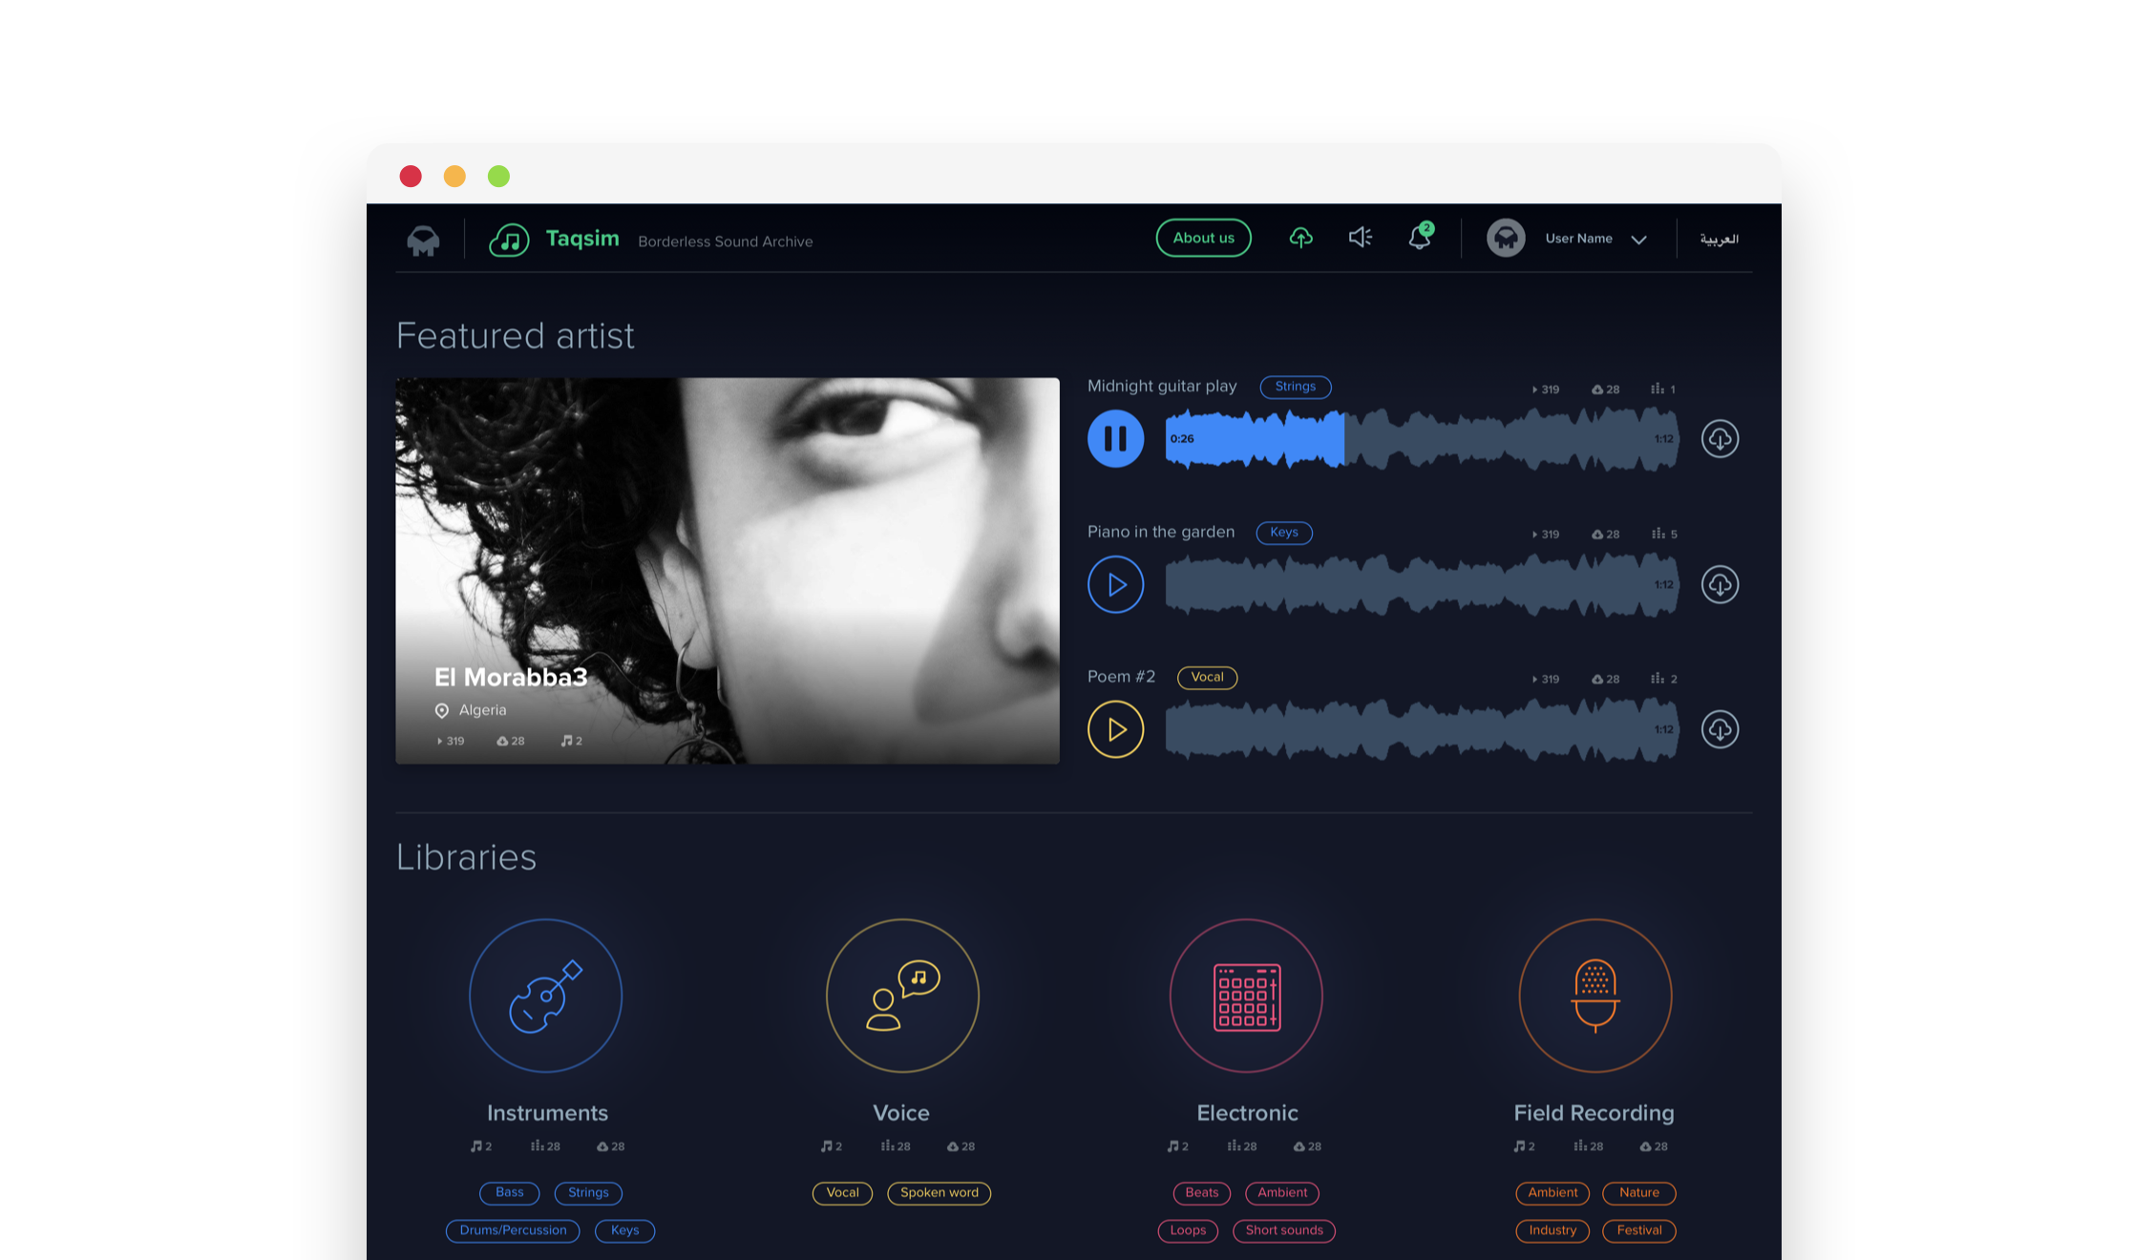
Task: Open notifications bell with badge
Action: coord(1420,238)
